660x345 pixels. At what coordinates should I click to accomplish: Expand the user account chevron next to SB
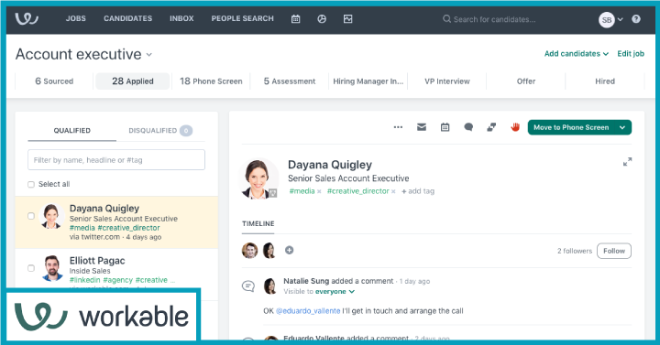coord(620,19)
